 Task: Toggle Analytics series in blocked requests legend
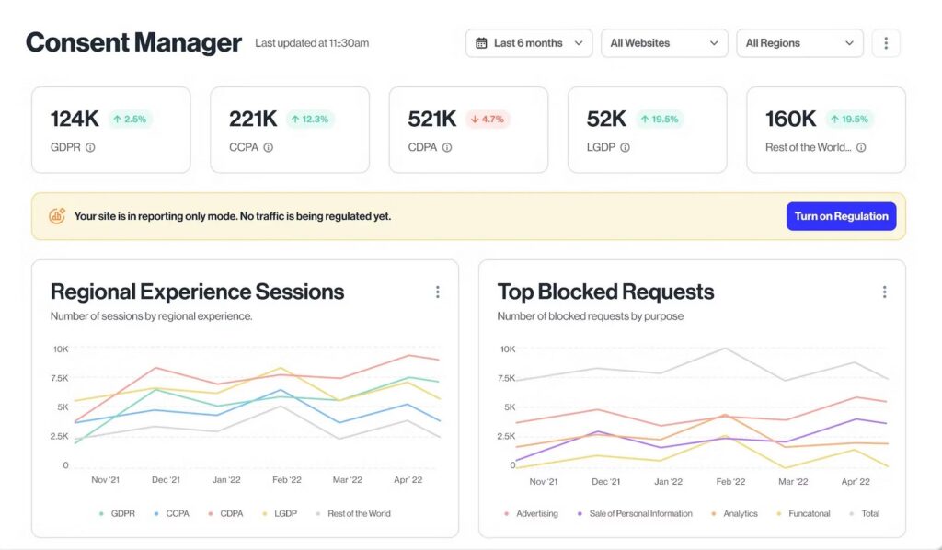[734, 513]
